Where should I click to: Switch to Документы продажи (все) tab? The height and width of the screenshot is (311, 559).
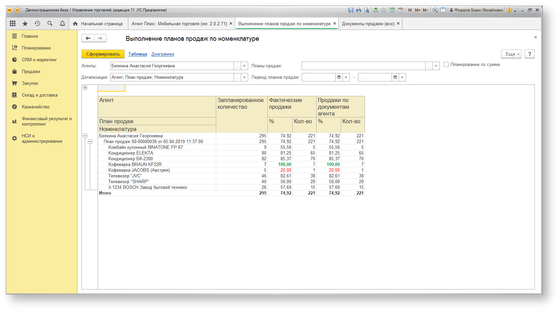click(368, 24)
